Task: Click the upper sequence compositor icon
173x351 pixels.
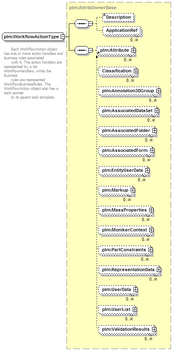Action: 82,23
